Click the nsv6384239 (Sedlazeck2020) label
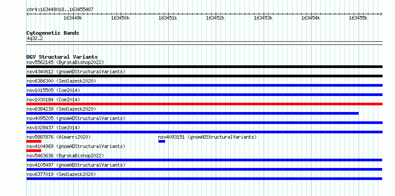This screenshot has height=196, width=395. click(61, 109)
